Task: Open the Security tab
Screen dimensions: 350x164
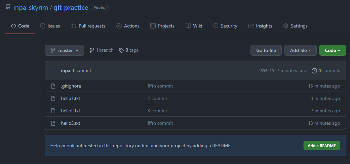Action: tap(225, 26)
